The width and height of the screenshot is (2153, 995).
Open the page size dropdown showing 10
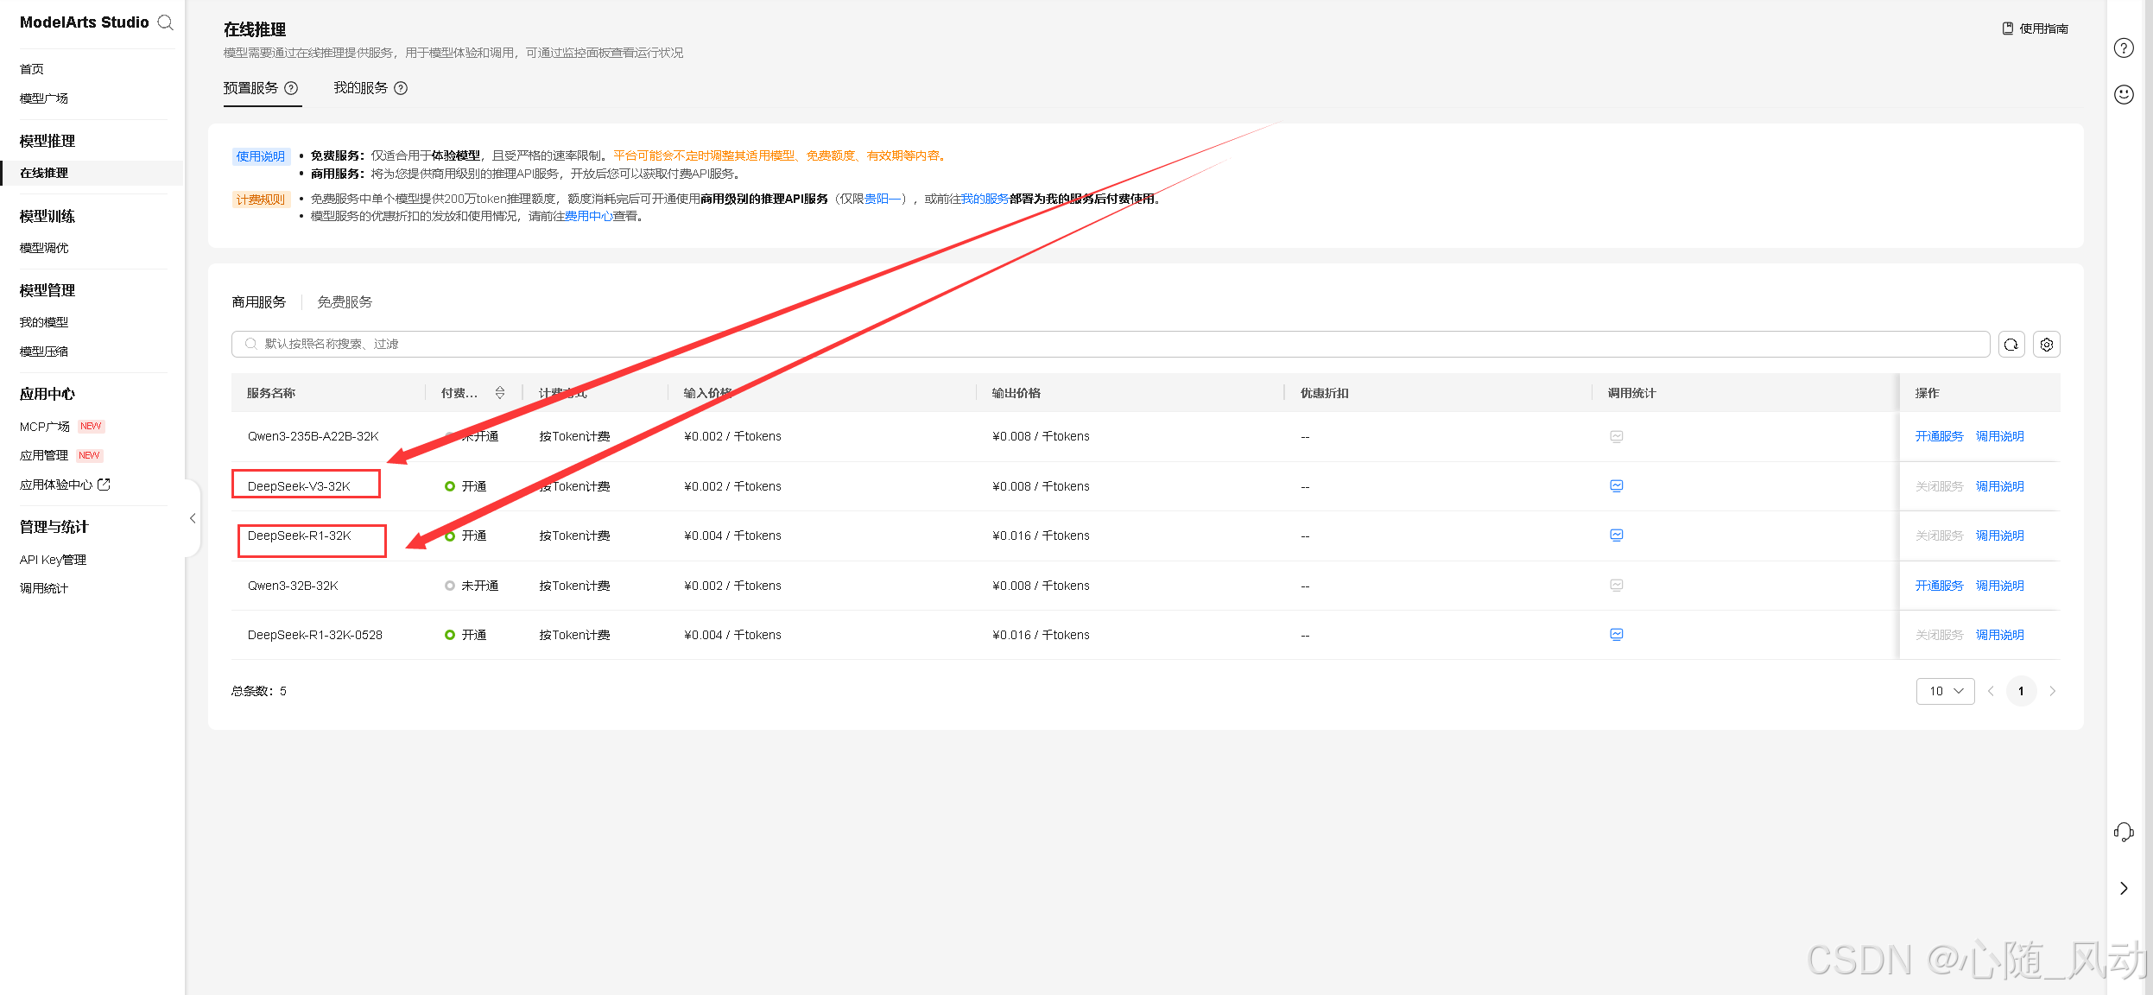1945,691
